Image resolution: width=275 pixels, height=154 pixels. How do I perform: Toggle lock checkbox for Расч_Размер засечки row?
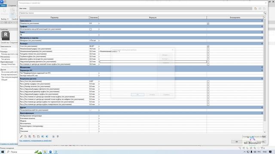pos(208,86)
